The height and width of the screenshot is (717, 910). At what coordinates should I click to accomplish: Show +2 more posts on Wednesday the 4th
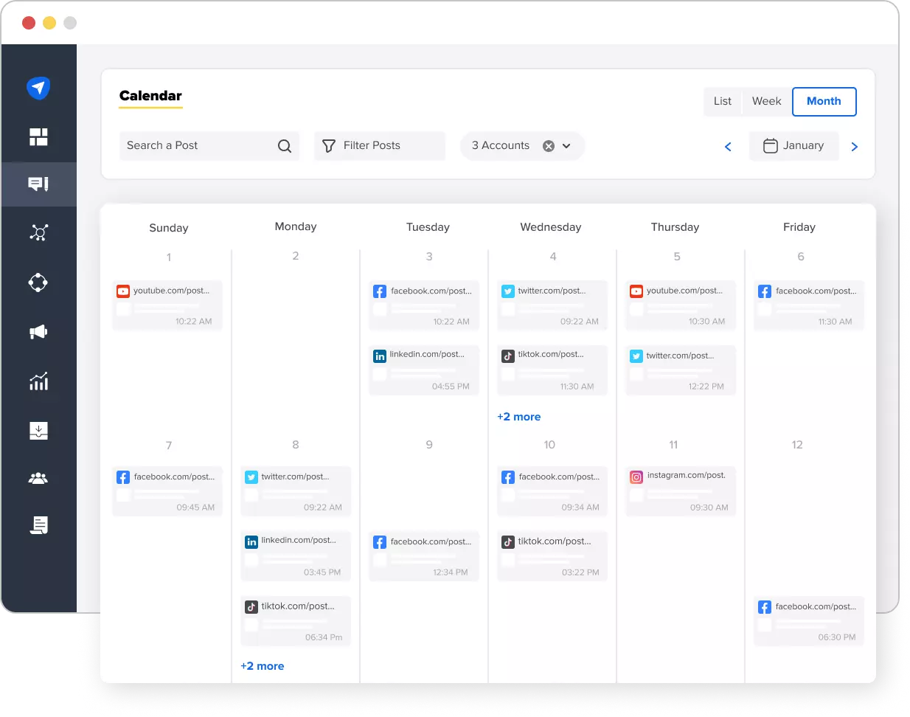pyautogui.click(x=519, y=417)
